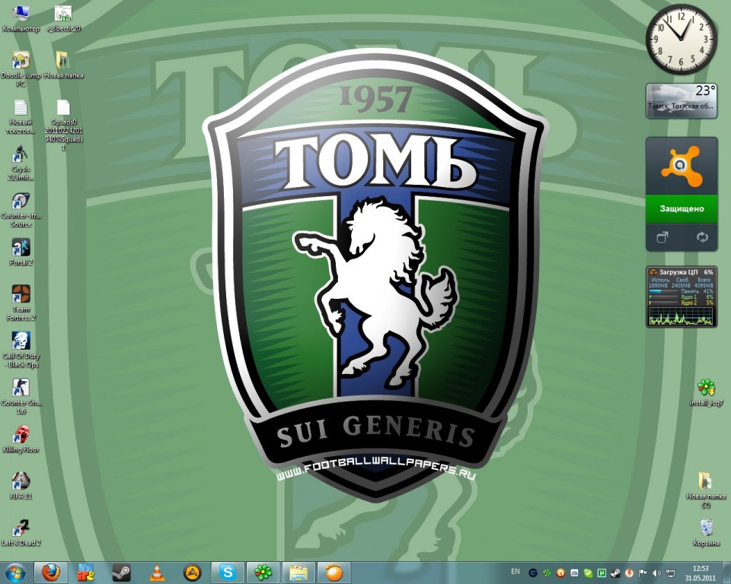Launch the Killing Floor shortcut

21,440
